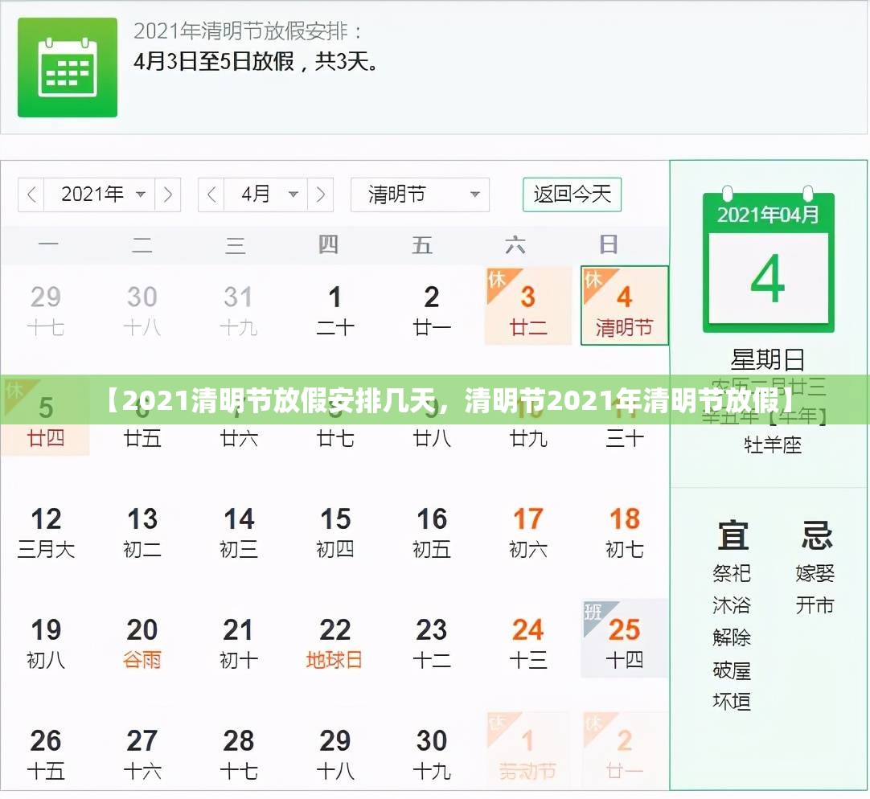Click 祭祀 under 宜 list
870x799 pixels.
tap(732, 572)
